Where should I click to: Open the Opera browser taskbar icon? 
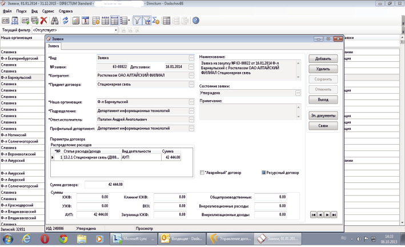coord(45,239)
